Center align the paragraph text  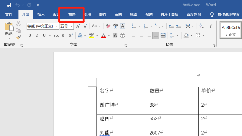tap(141, 36)
